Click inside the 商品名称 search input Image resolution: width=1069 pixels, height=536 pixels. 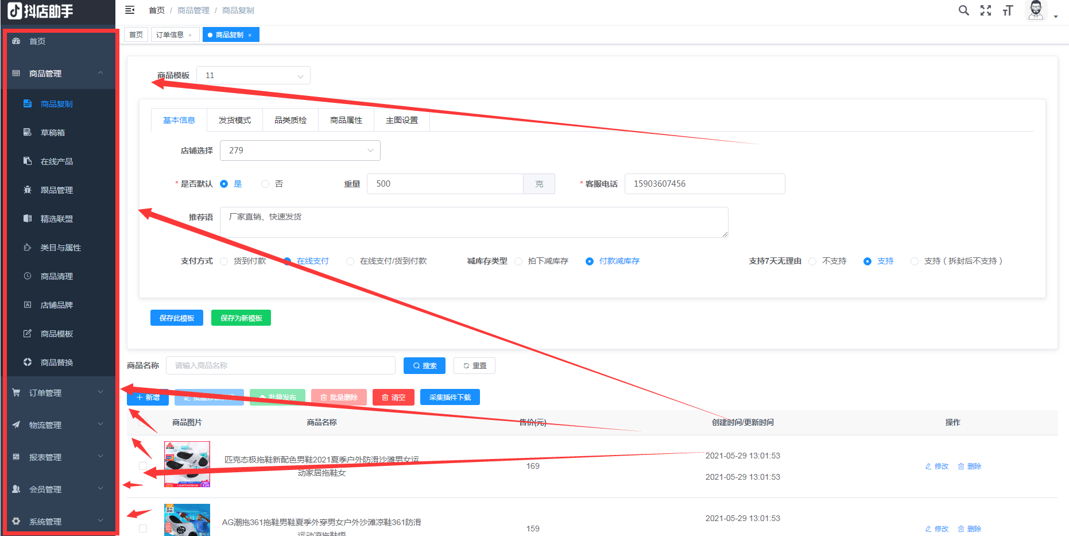pos(281,365)
